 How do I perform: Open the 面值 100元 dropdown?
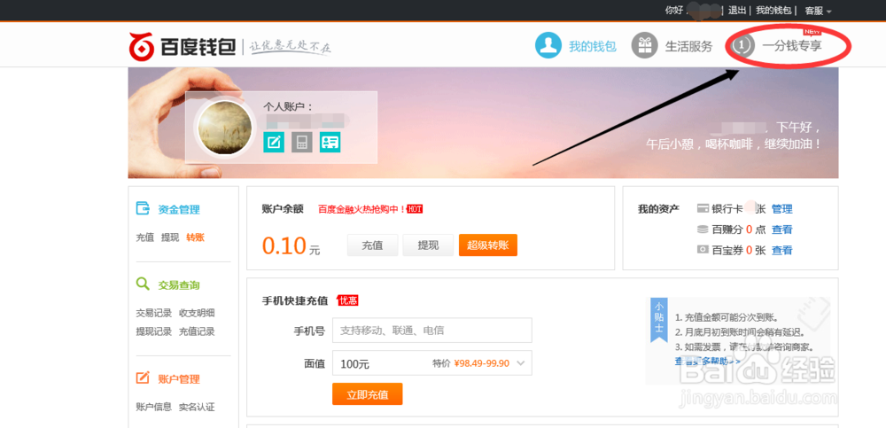pos(432,363)
